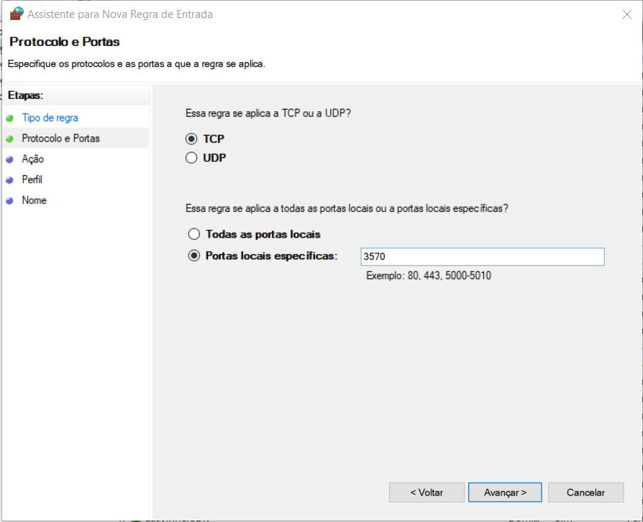The width and height of the screenshot is (643, 522).
Task: Cancel the wizard with Cancelar
Action: (x=585, y=493)
